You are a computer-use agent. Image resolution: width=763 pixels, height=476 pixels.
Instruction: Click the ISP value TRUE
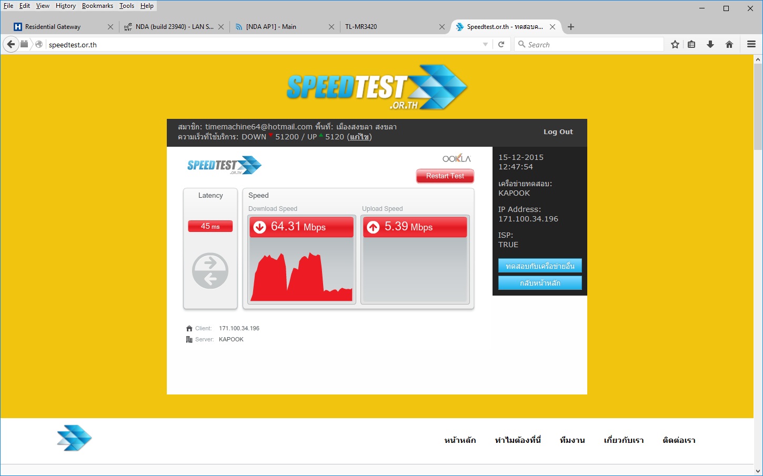(x=508, y=245)
